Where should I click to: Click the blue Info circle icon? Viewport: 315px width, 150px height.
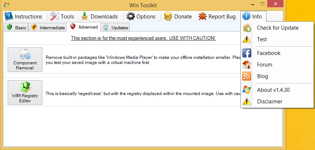tap(246, 16)
